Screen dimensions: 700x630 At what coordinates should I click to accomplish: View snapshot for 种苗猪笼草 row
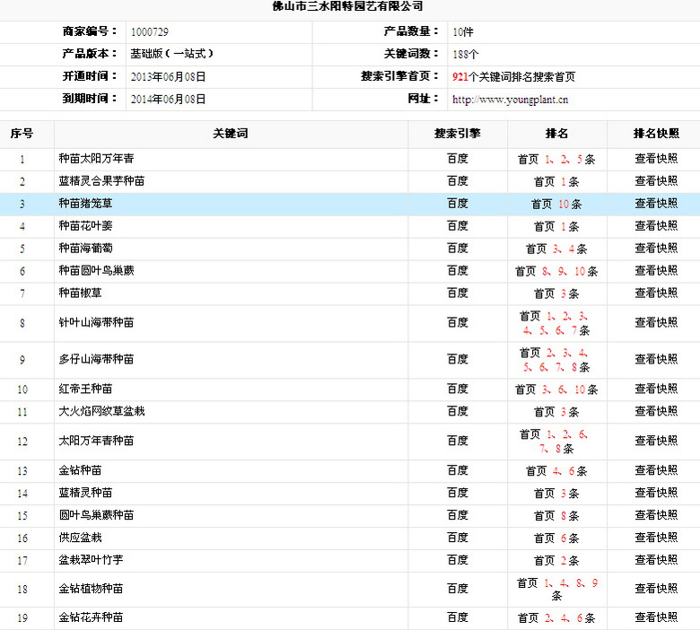point(656,204)
